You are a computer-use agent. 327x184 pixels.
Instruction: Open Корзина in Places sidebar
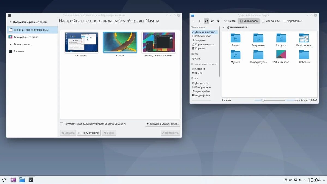204,48
